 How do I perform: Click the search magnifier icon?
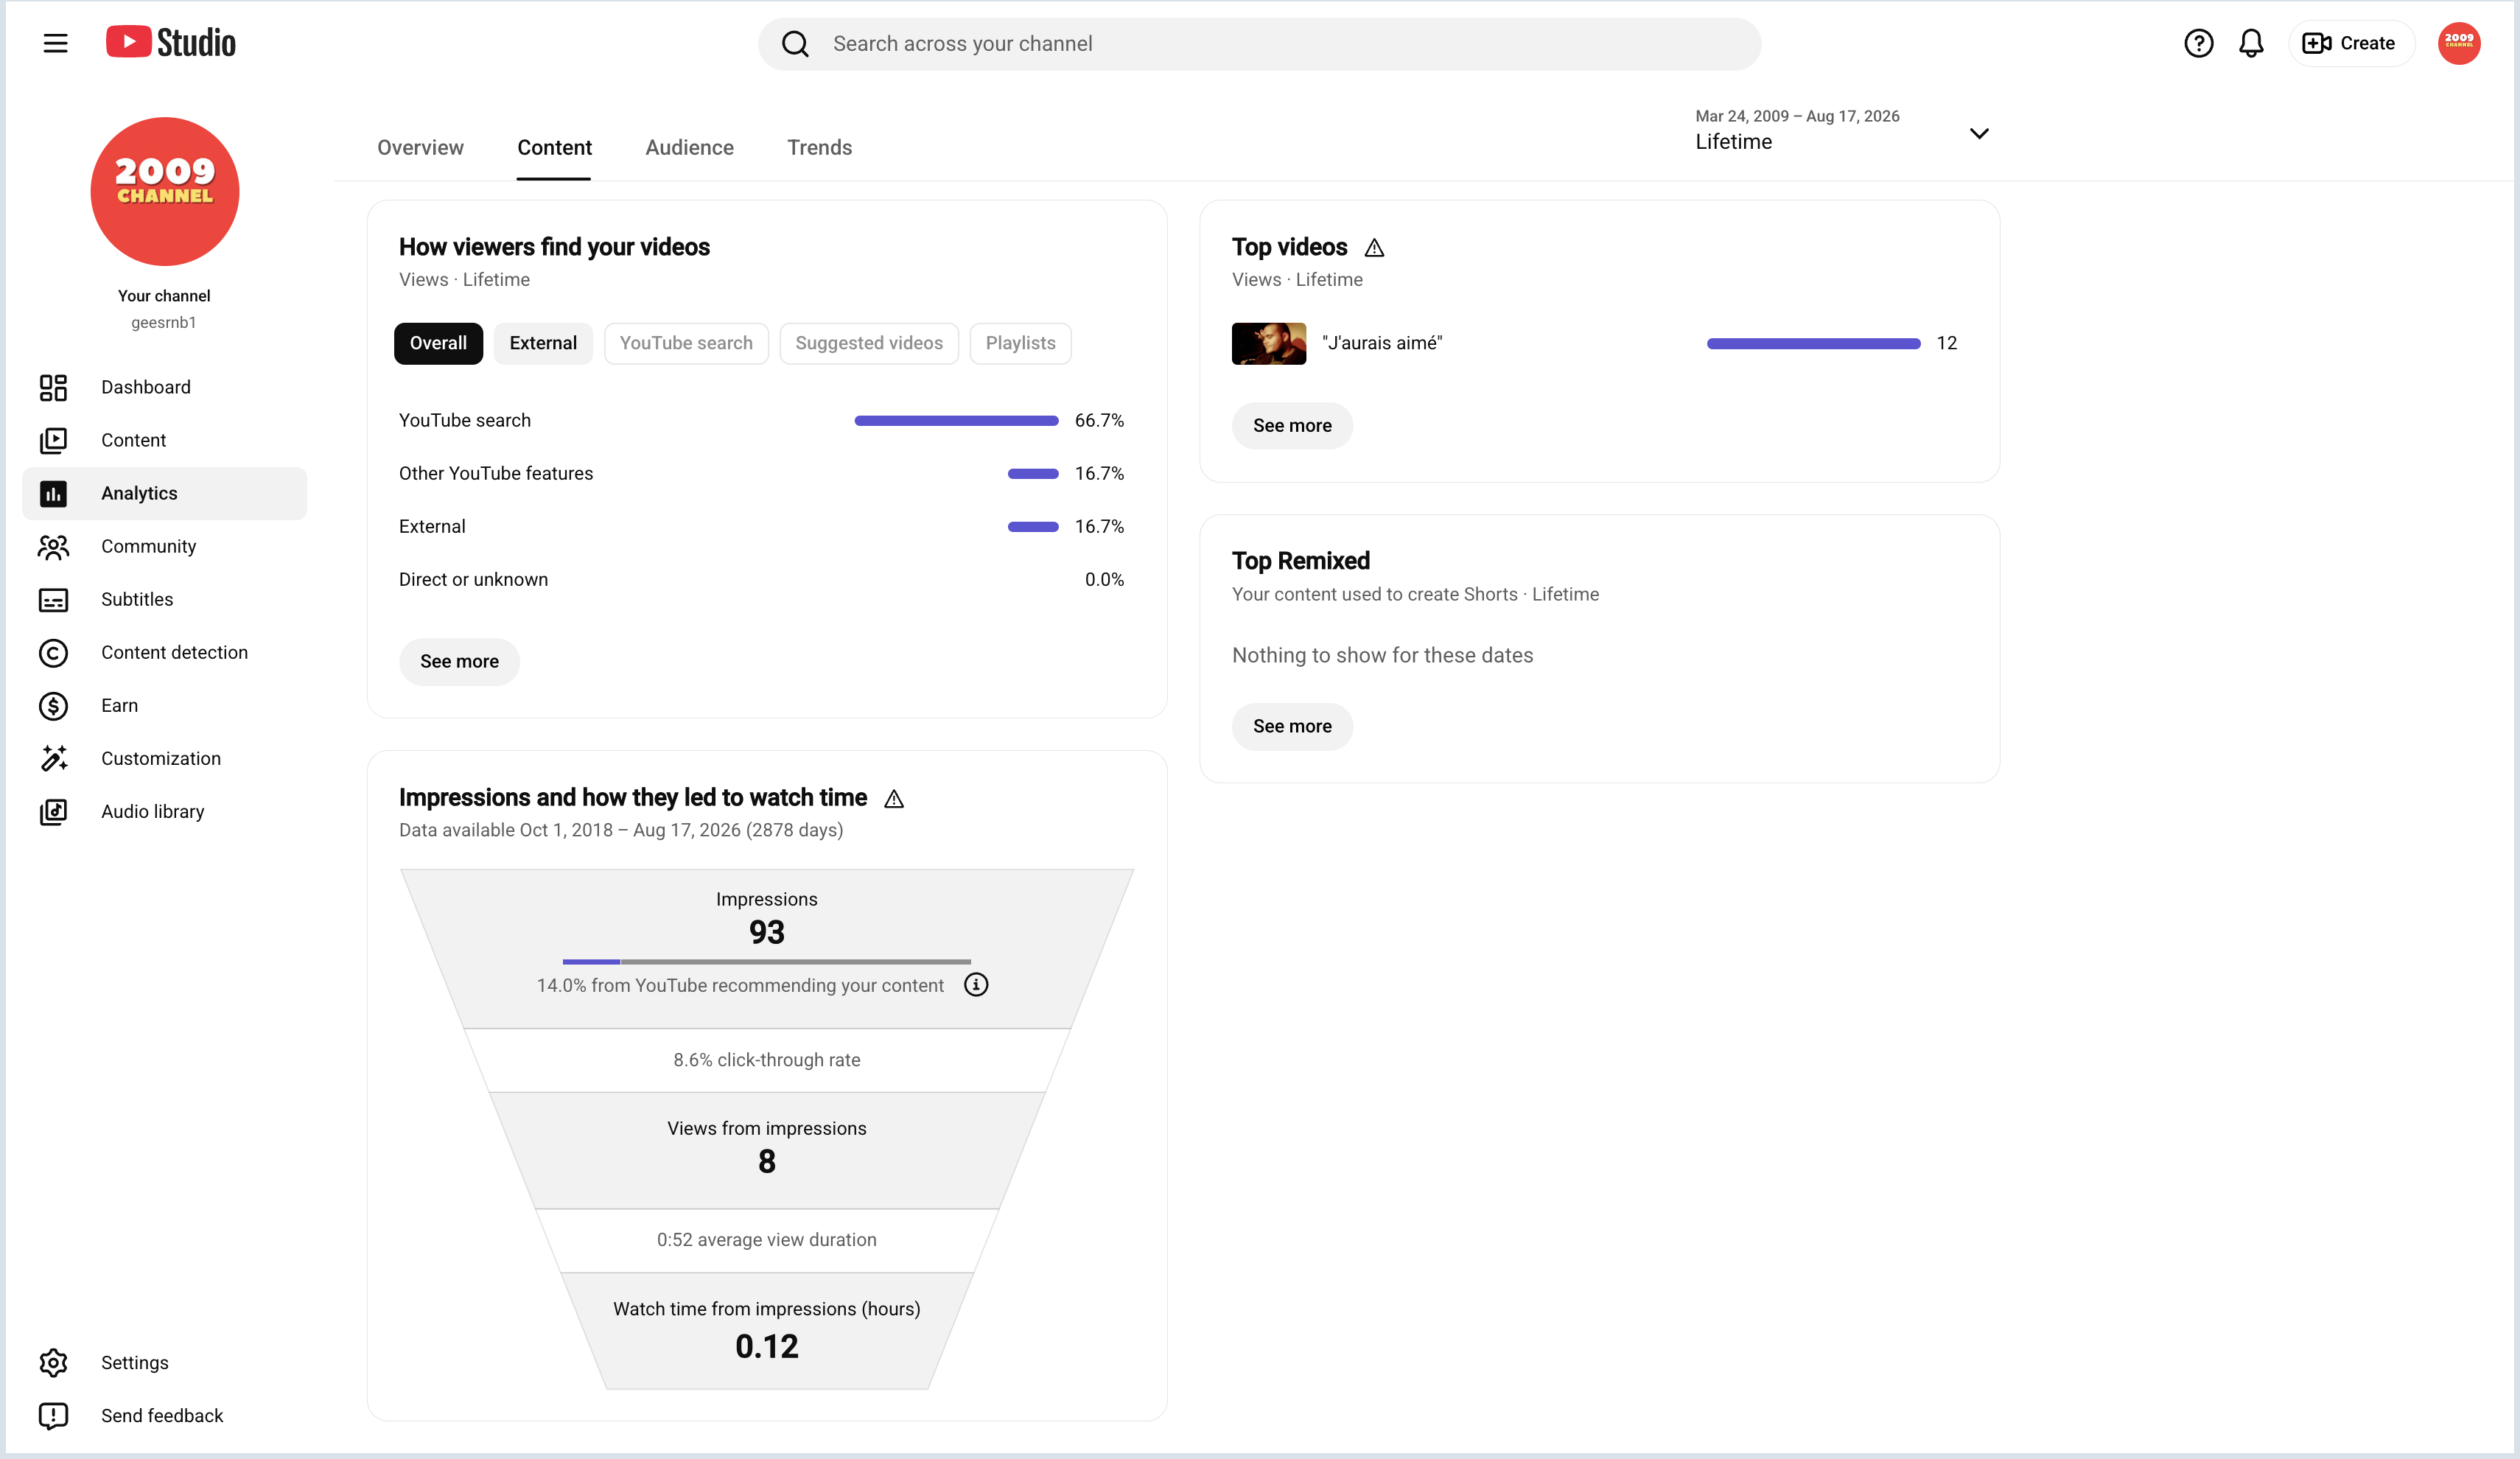pyautogui.click(x=795, y=44)
